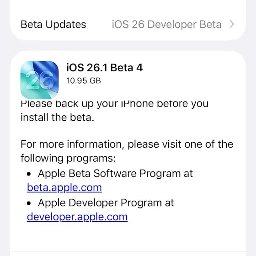Tap the 10.95 GB size text
This screenshot has height=256, width=256.
pos(84,80)
